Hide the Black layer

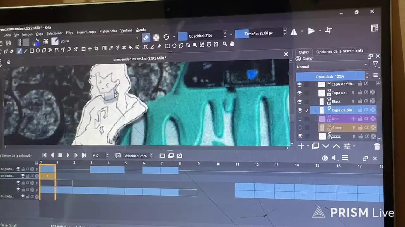(299, 102)
